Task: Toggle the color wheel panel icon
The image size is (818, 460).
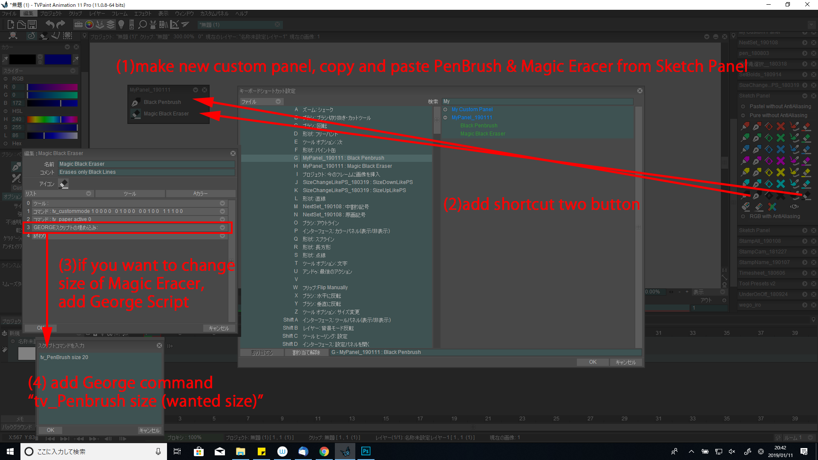Action: coord(89,25)
